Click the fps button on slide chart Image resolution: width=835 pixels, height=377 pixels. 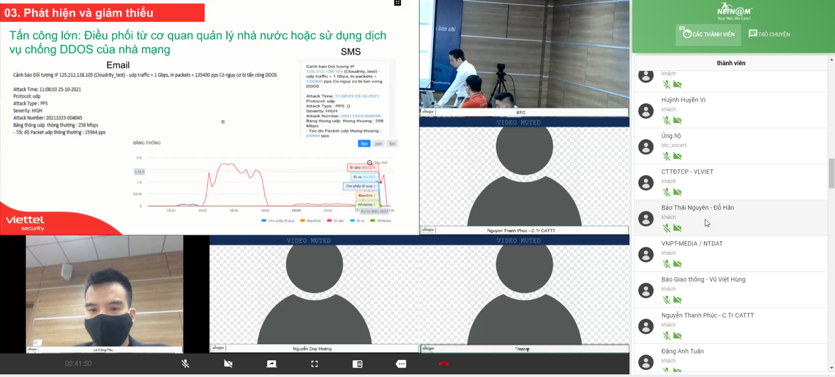[x=392, y=143]
